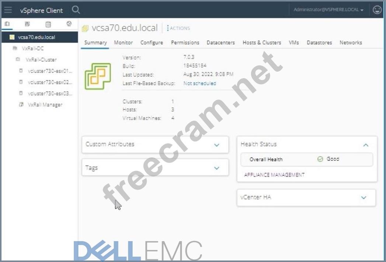Open the Permissions tab

point(185,43)
